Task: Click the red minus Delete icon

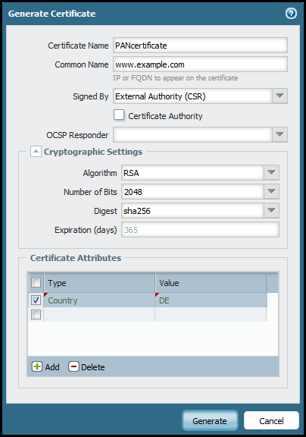Action: click(x=73, y=366)
